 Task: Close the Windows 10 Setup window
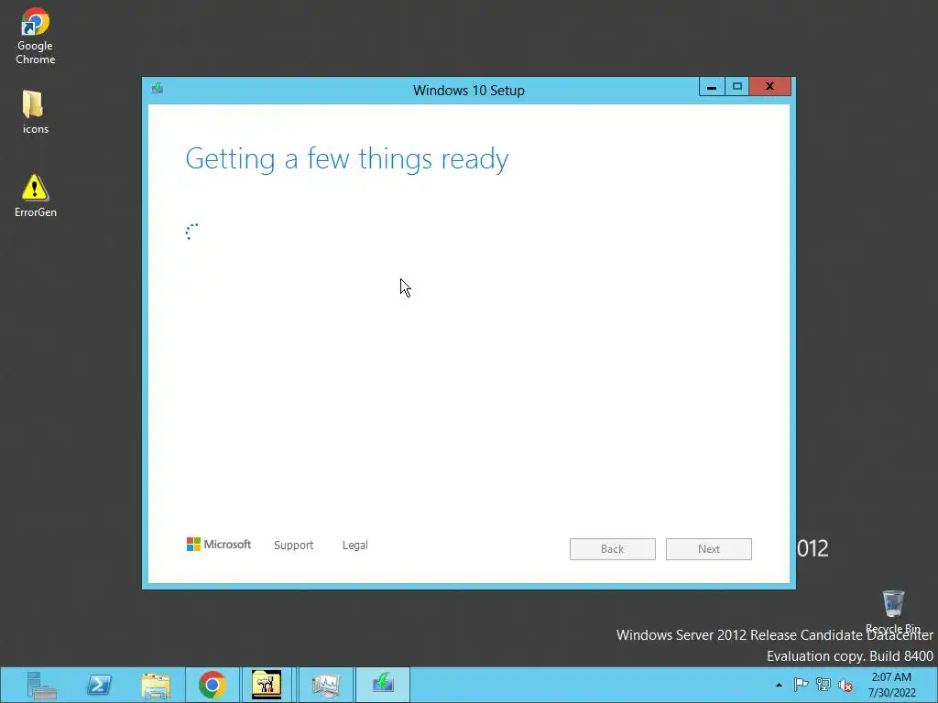click(x=769, y=87)
